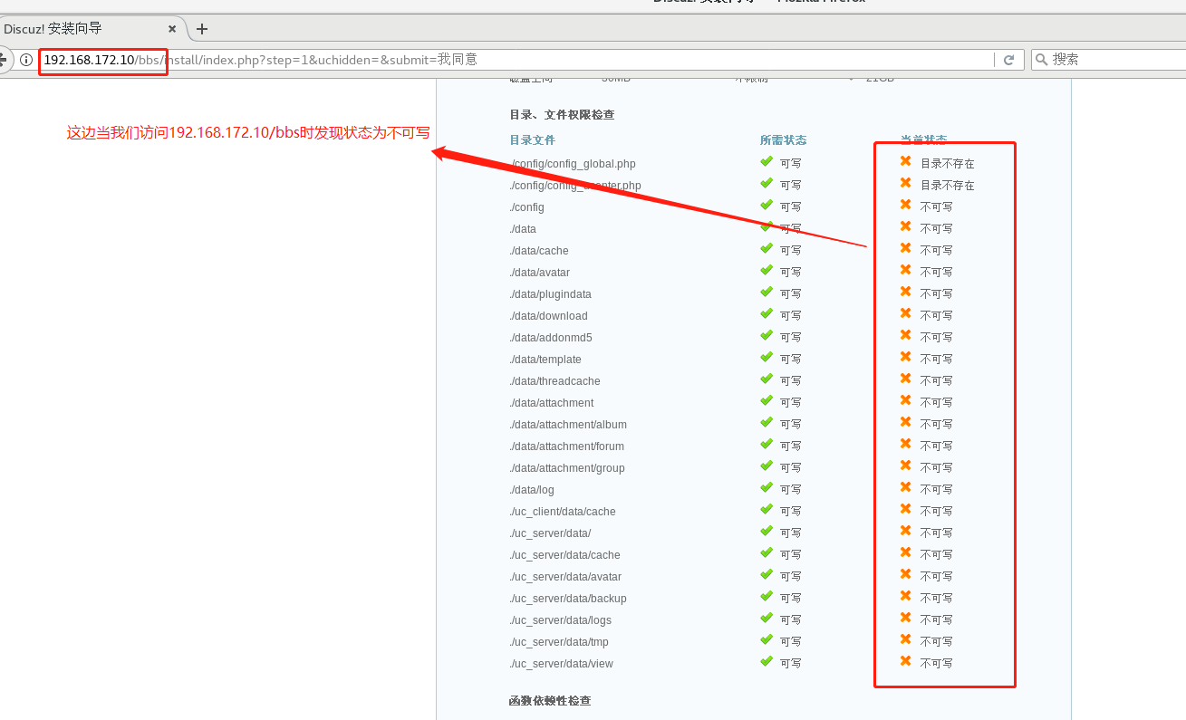Click the 目录文件 column header
This screenshot has height=720, width=1186.
point(533,140)
